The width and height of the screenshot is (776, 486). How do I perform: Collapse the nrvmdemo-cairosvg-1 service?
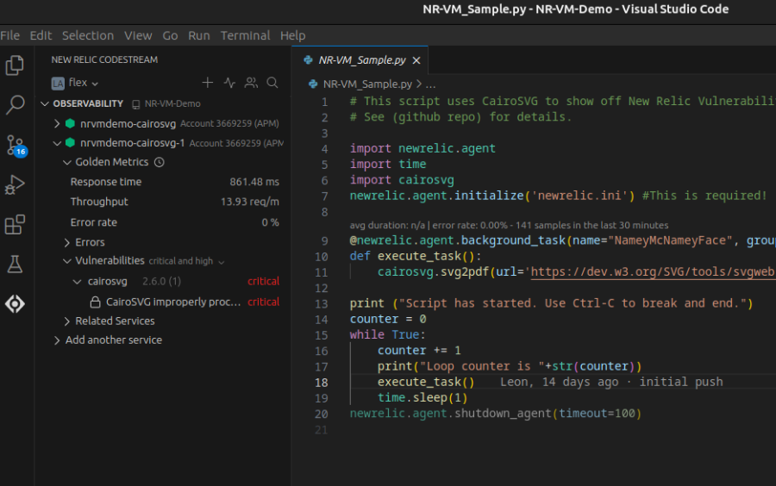click(x=57, y=143)
